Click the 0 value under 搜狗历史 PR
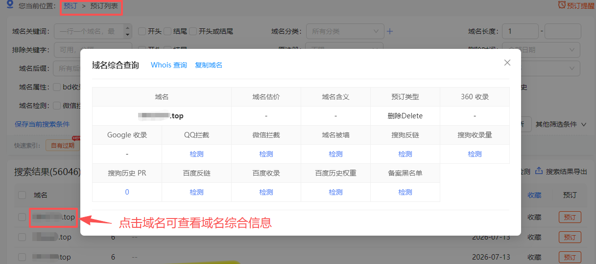 [127, 192]
